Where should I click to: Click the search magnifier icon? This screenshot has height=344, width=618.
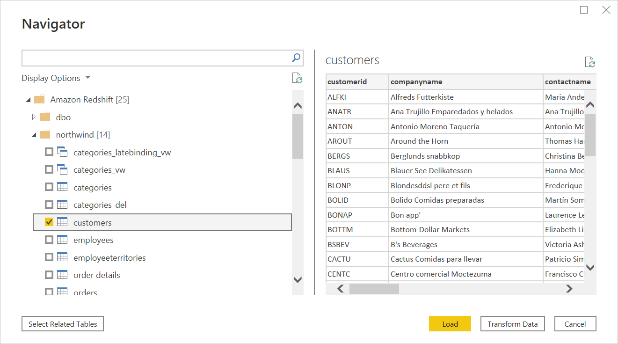[x=296, y=58]
